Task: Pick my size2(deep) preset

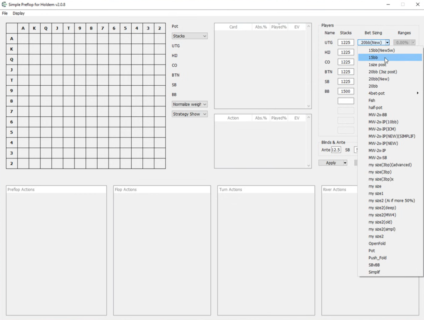Action: point(390,208)
